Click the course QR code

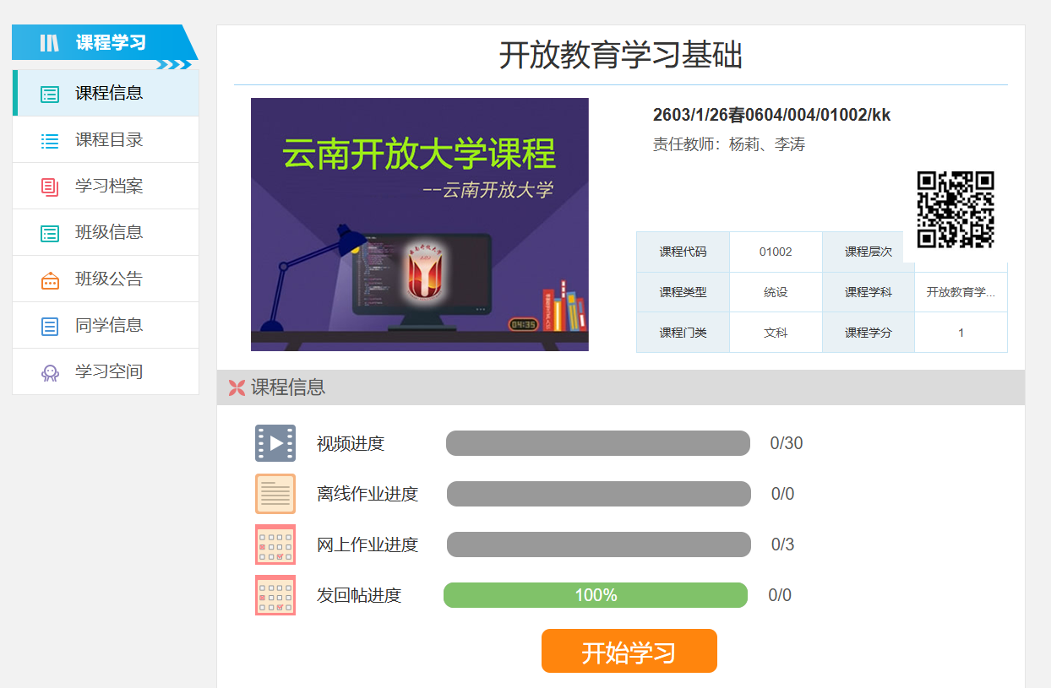(956, 209)
